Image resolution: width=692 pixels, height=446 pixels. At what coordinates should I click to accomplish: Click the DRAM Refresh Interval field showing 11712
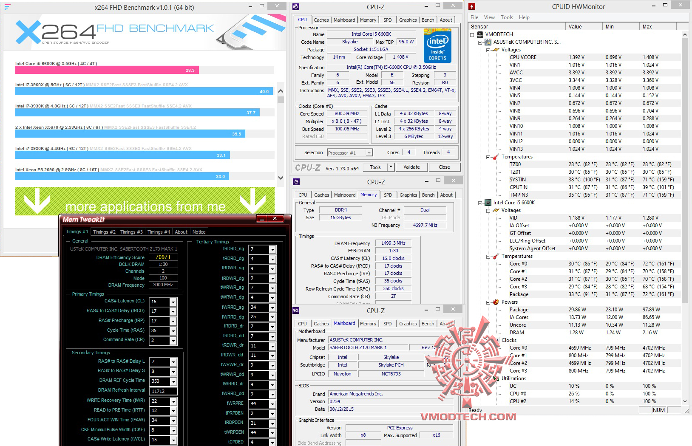(163, 391)
